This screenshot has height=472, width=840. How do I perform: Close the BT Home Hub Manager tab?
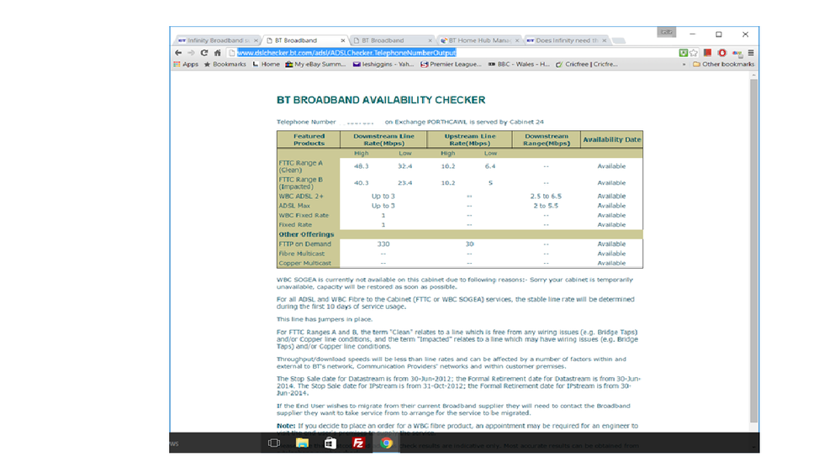[x=517, y=40]
